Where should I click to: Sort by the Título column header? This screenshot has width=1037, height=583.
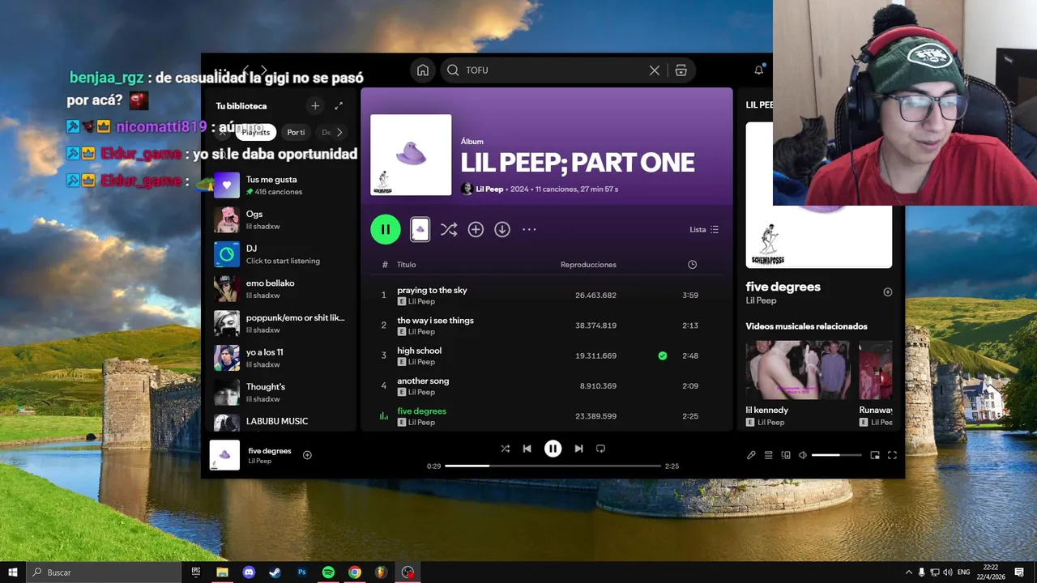pos(406,265)
